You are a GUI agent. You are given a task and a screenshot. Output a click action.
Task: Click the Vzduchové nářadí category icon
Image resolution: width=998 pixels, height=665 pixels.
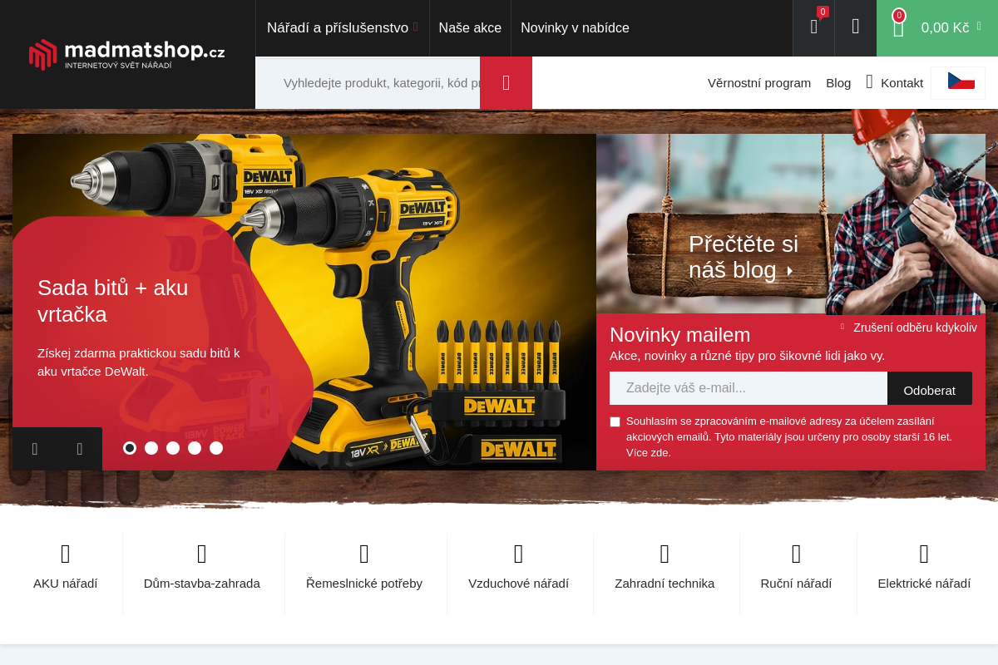519,554
